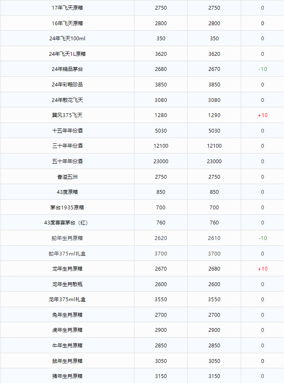Click the 0 change in 兔年生肖原箱 row
Image resolution: width=284 pixels, height=383 pixels.
263,315
